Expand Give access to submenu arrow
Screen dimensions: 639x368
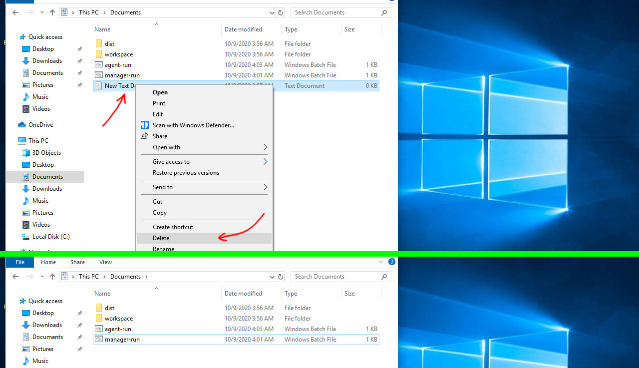265,162
